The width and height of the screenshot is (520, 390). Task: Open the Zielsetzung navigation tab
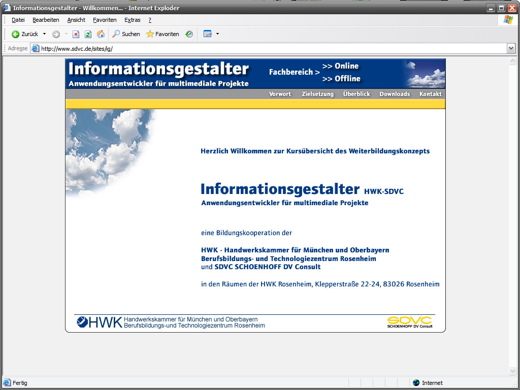click(x=318, y=94)
